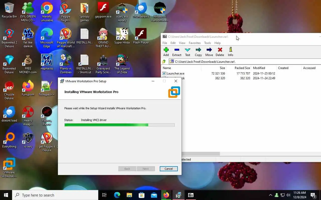Sort 7-Zip list by Size column
The width and height of the screenshot is (321, 200).
pos(222,68)
